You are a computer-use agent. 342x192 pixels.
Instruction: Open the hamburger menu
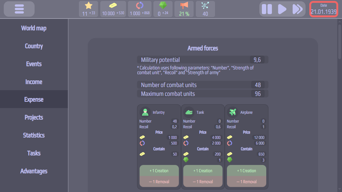point(19,9)
